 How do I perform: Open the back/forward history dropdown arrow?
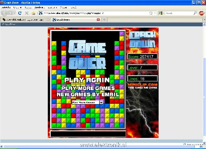(x=14, y=13)
